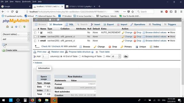Screen dimensions: 184x103
Task: Open a new browser tab with plus
Action: [x=99, y=6]
